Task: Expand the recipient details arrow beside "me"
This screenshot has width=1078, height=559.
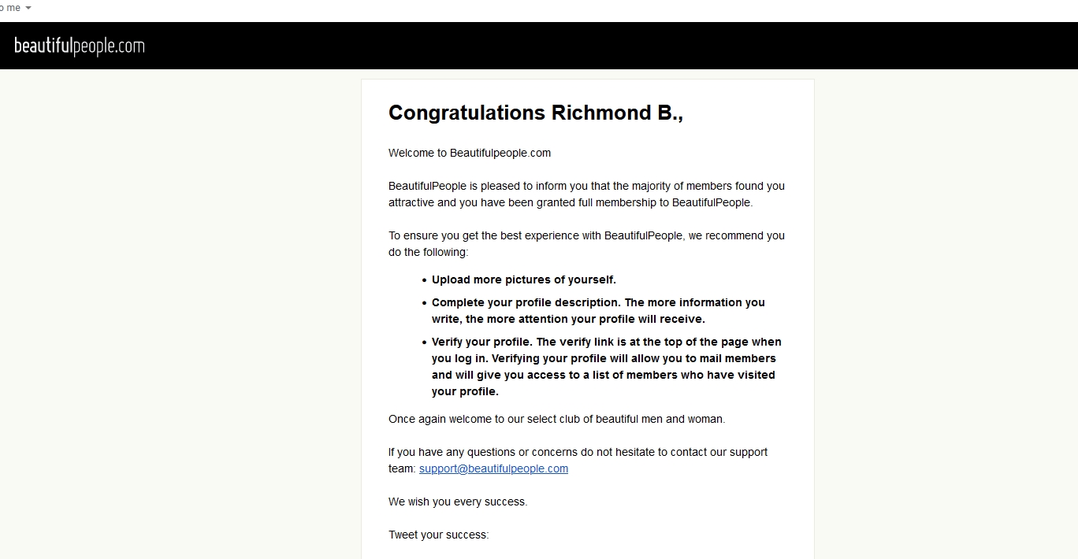Action: pos(28,8)
